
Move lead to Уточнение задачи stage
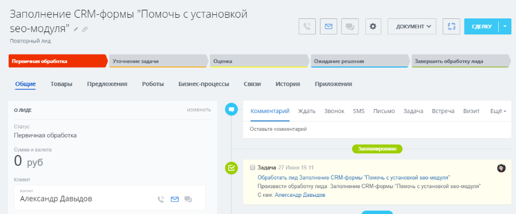pos(159,61)
